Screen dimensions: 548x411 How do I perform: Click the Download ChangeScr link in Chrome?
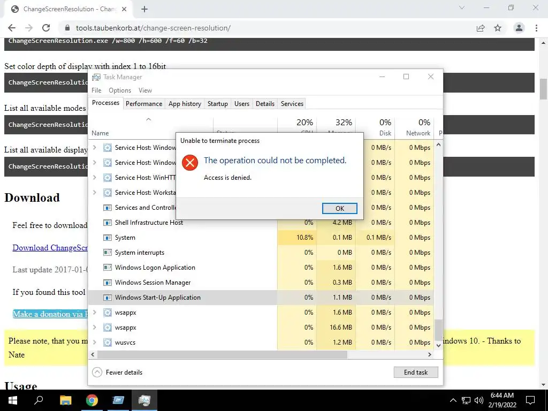(x=50, y=248)
